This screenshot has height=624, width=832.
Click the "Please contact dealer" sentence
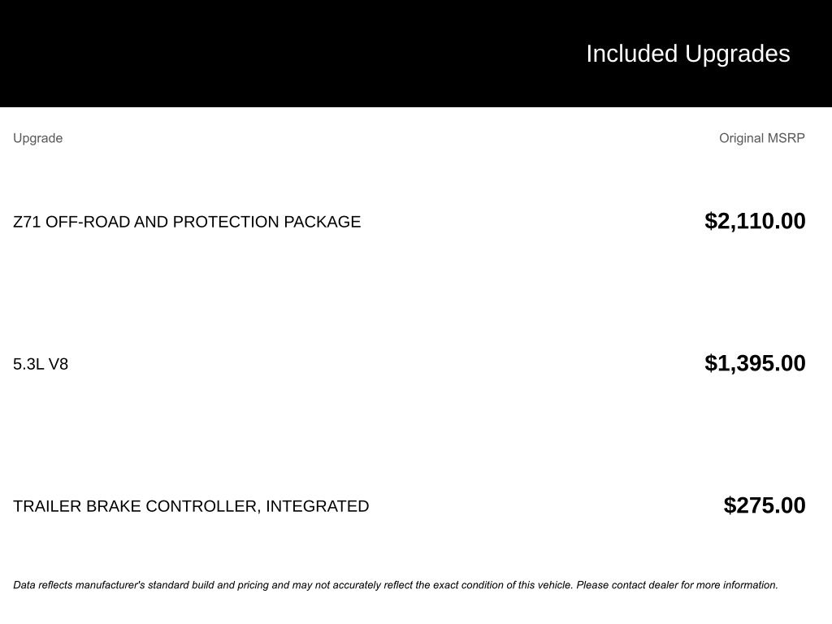677,585
